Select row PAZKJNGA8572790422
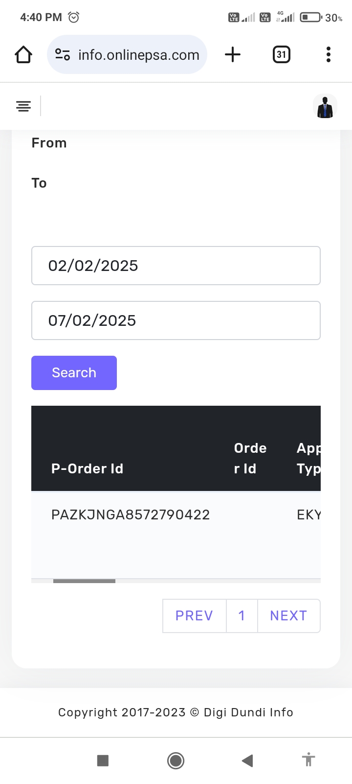352x784 pixels. pyautogui.click(x=131, y=514)
